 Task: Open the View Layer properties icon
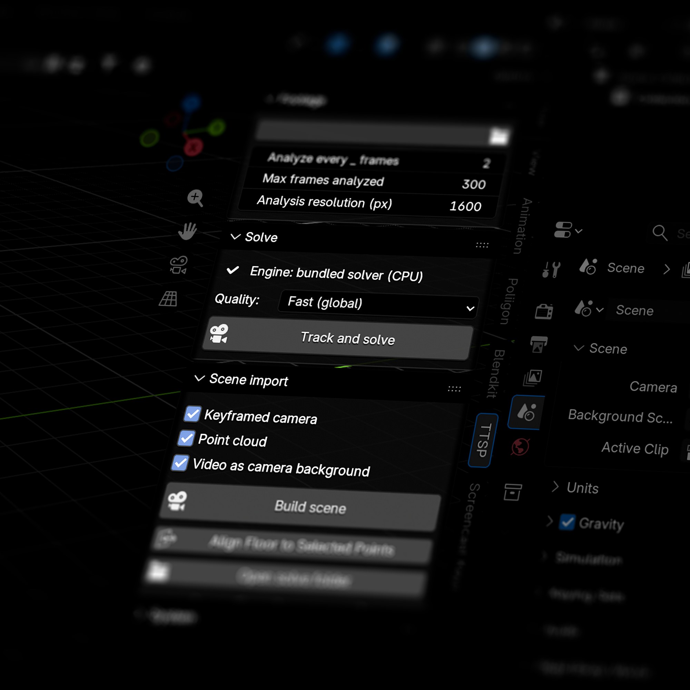point(532,378)
